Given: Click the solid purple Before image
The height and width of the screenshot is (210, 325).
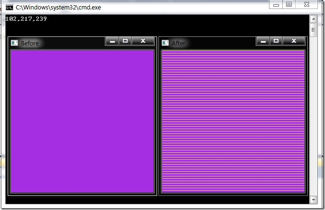Looking at the screenshot, I should [x=83, y=122].
